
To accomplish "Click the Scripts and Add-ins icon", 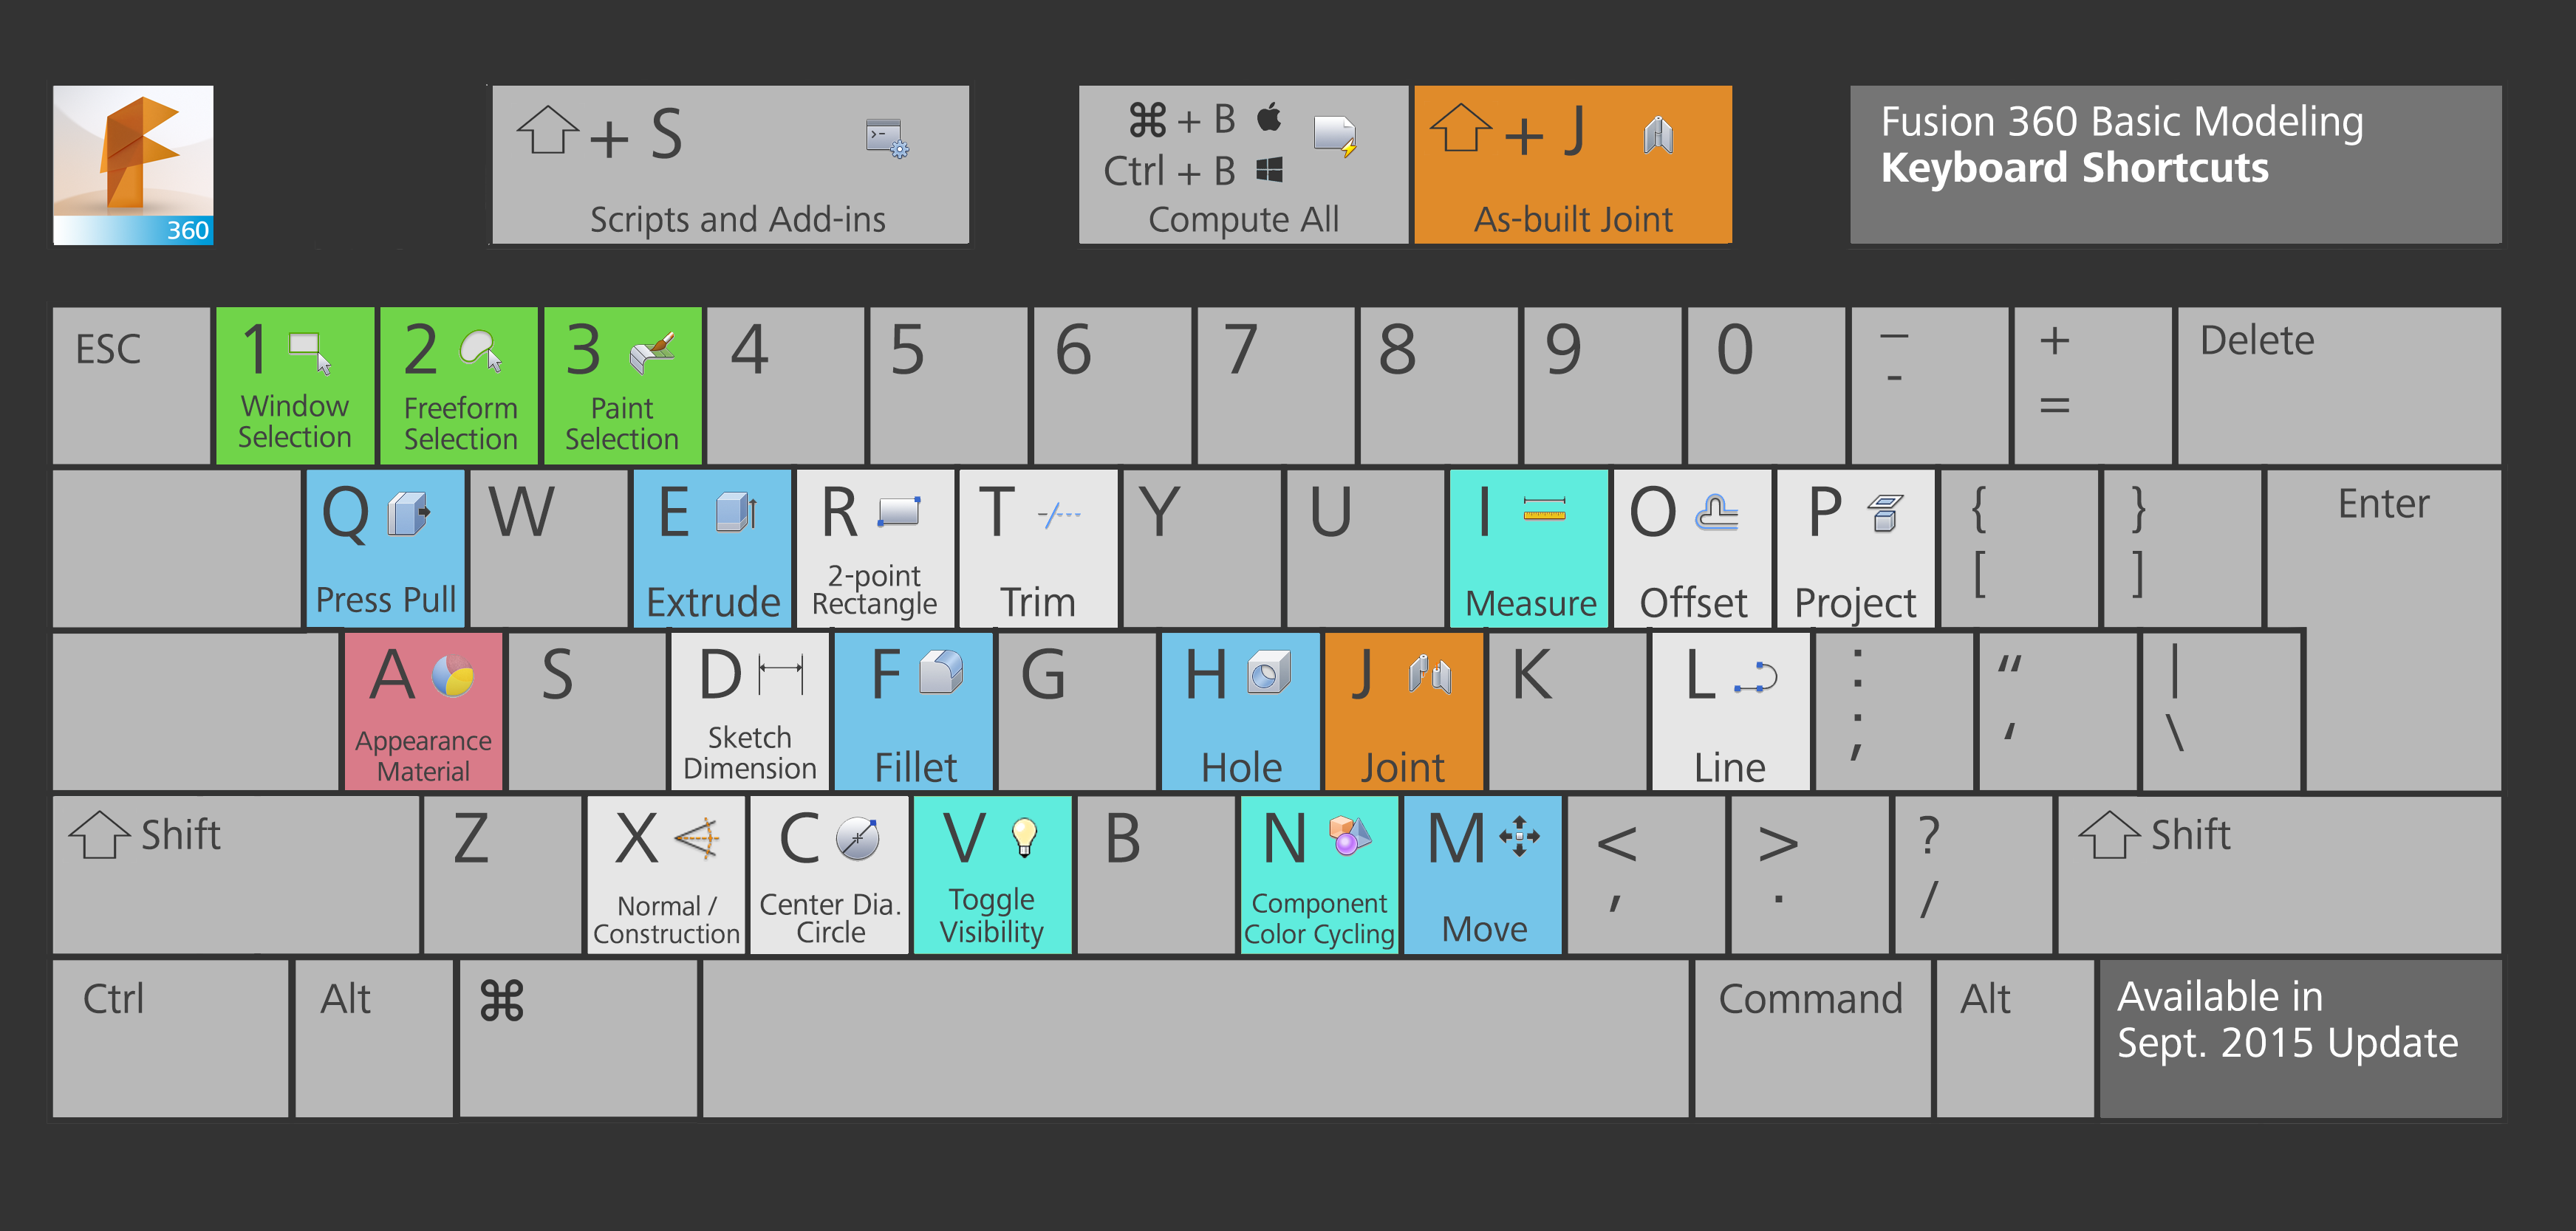I will coord(887,138).
